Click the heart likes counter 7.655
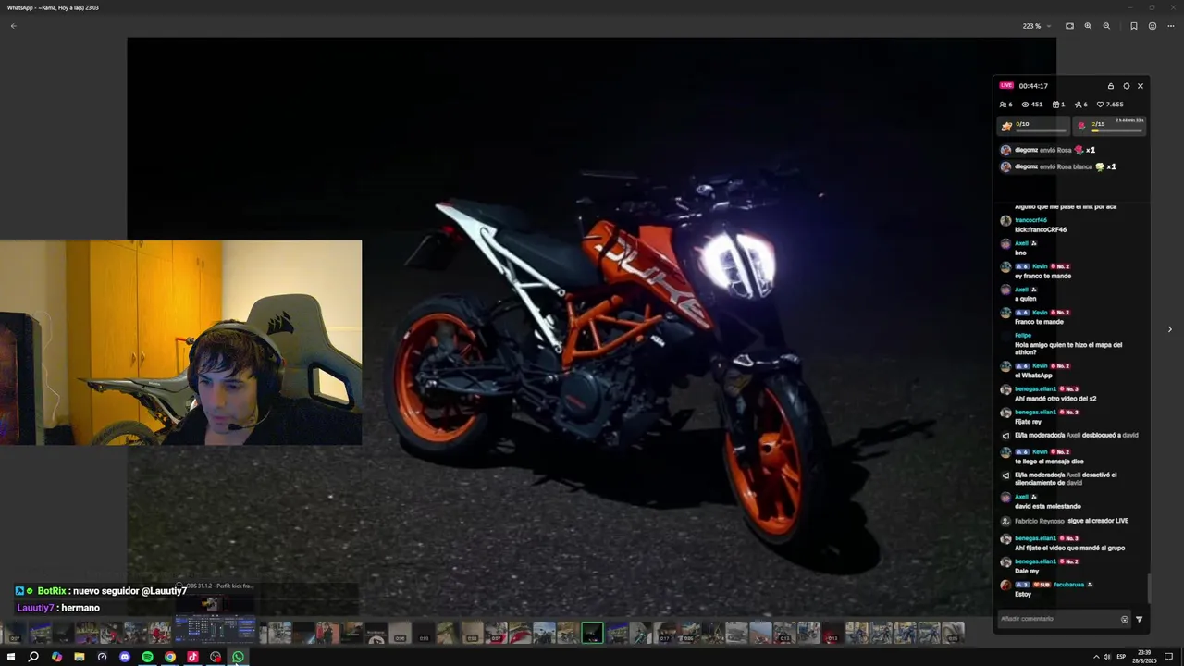 pos(1110,105)
